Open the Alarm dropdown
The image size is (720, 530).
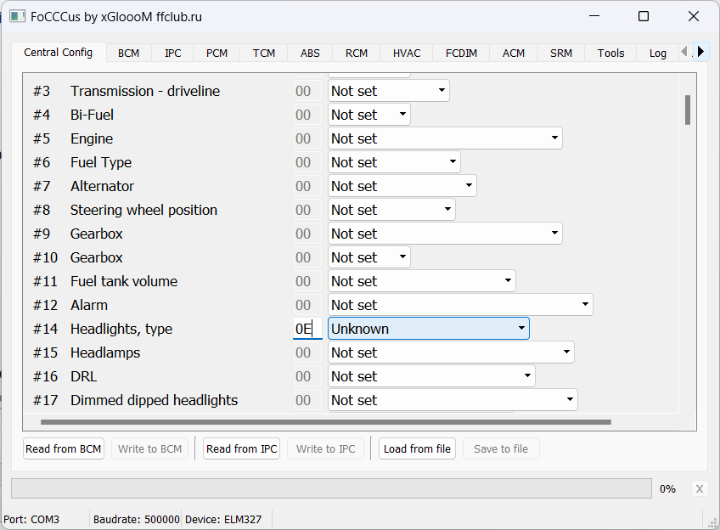pos(460,305)
